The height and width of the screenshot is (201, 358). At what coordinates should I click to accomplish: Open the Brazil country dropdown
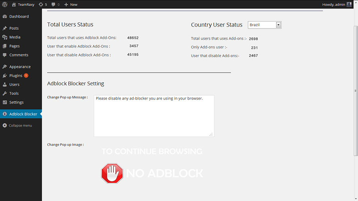(265, 25)
